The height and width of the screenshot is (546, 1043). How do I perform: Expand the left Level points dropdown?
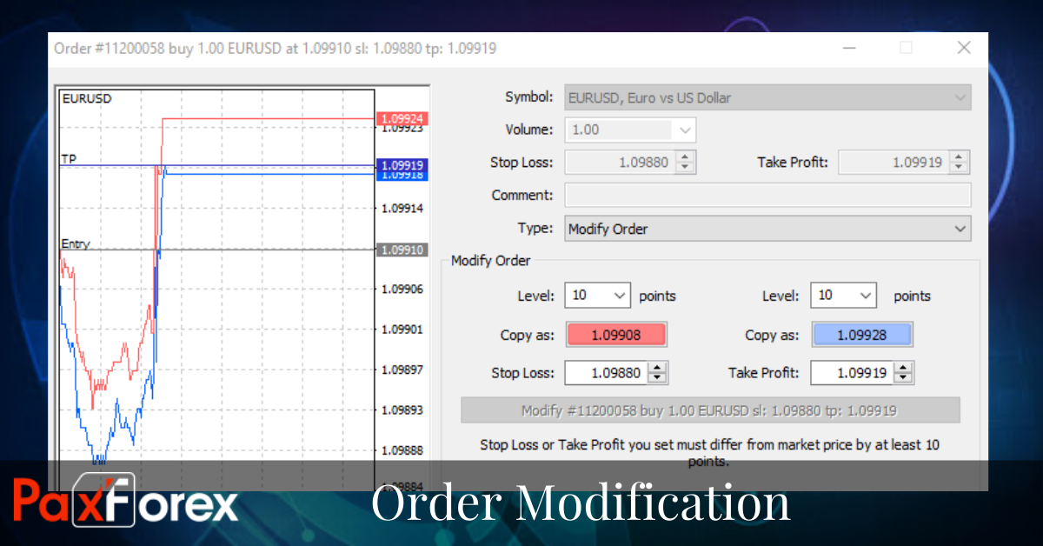(x=620, y=295)
